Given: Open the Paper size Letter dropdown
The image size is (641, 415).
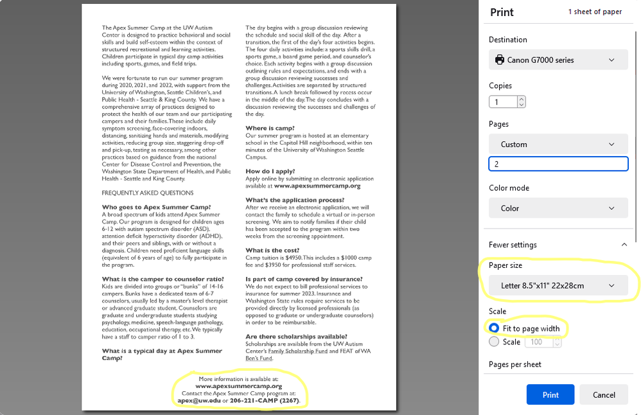Looking at the screenshot, I should (558, 285).
